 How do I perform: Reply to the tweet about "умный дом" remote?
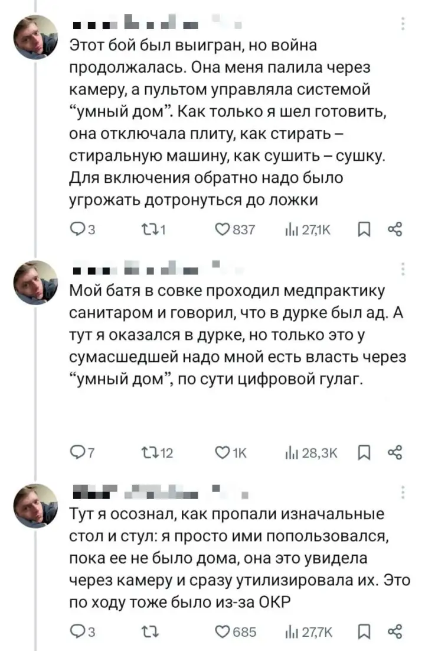(x=77, y=230)
